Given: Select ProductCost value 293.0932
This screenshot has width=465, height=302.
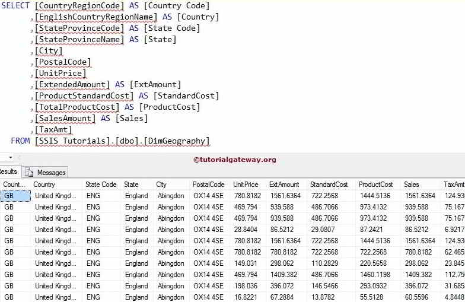Looking at the screenshot, I should [374, 286].
